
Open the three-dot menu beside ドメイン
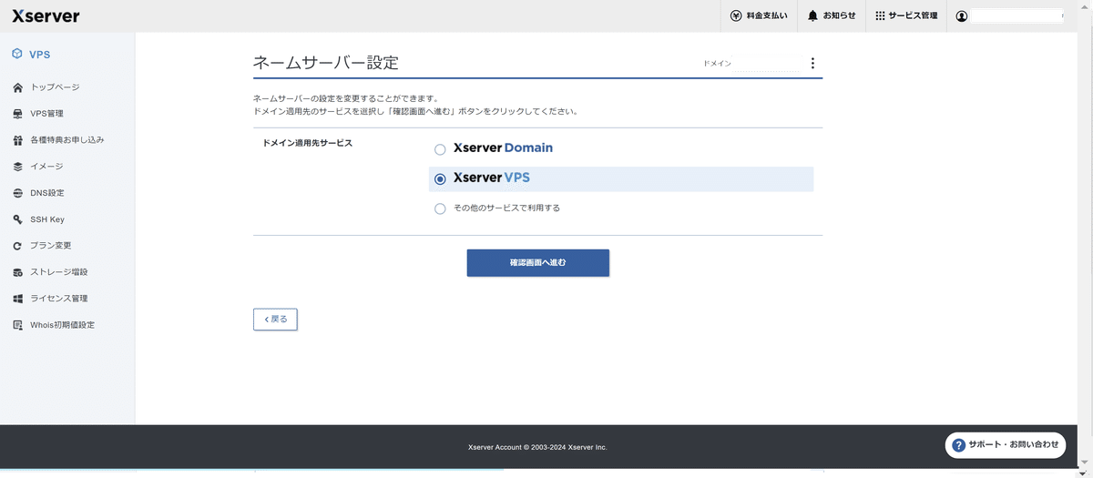point(812,64)
